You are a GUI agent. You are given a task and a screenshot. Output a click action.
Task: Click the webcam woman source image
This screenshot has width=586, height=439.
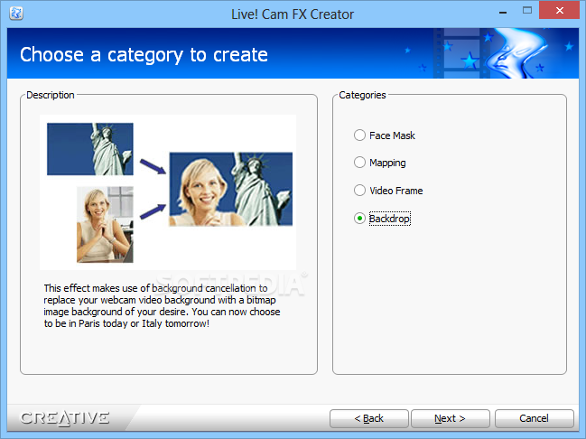105,225
